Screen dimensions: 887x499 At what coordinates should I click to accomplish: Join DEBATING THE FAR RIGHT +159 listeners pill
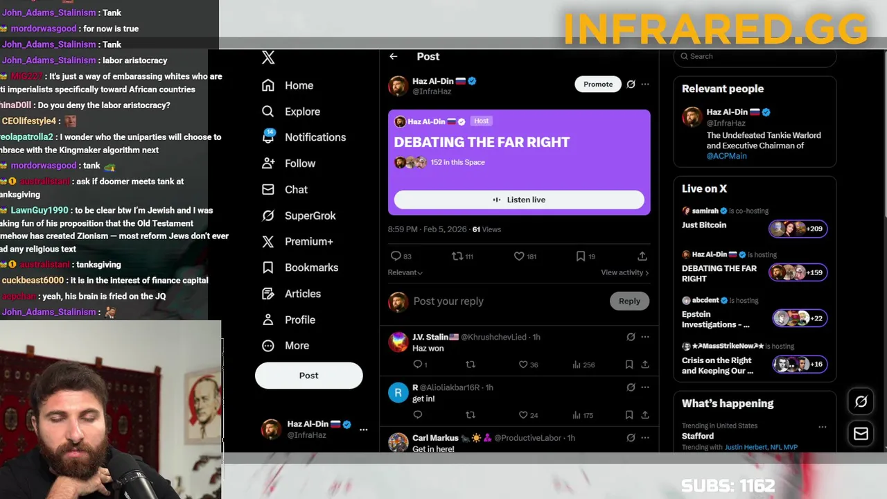tap(798, 272)
